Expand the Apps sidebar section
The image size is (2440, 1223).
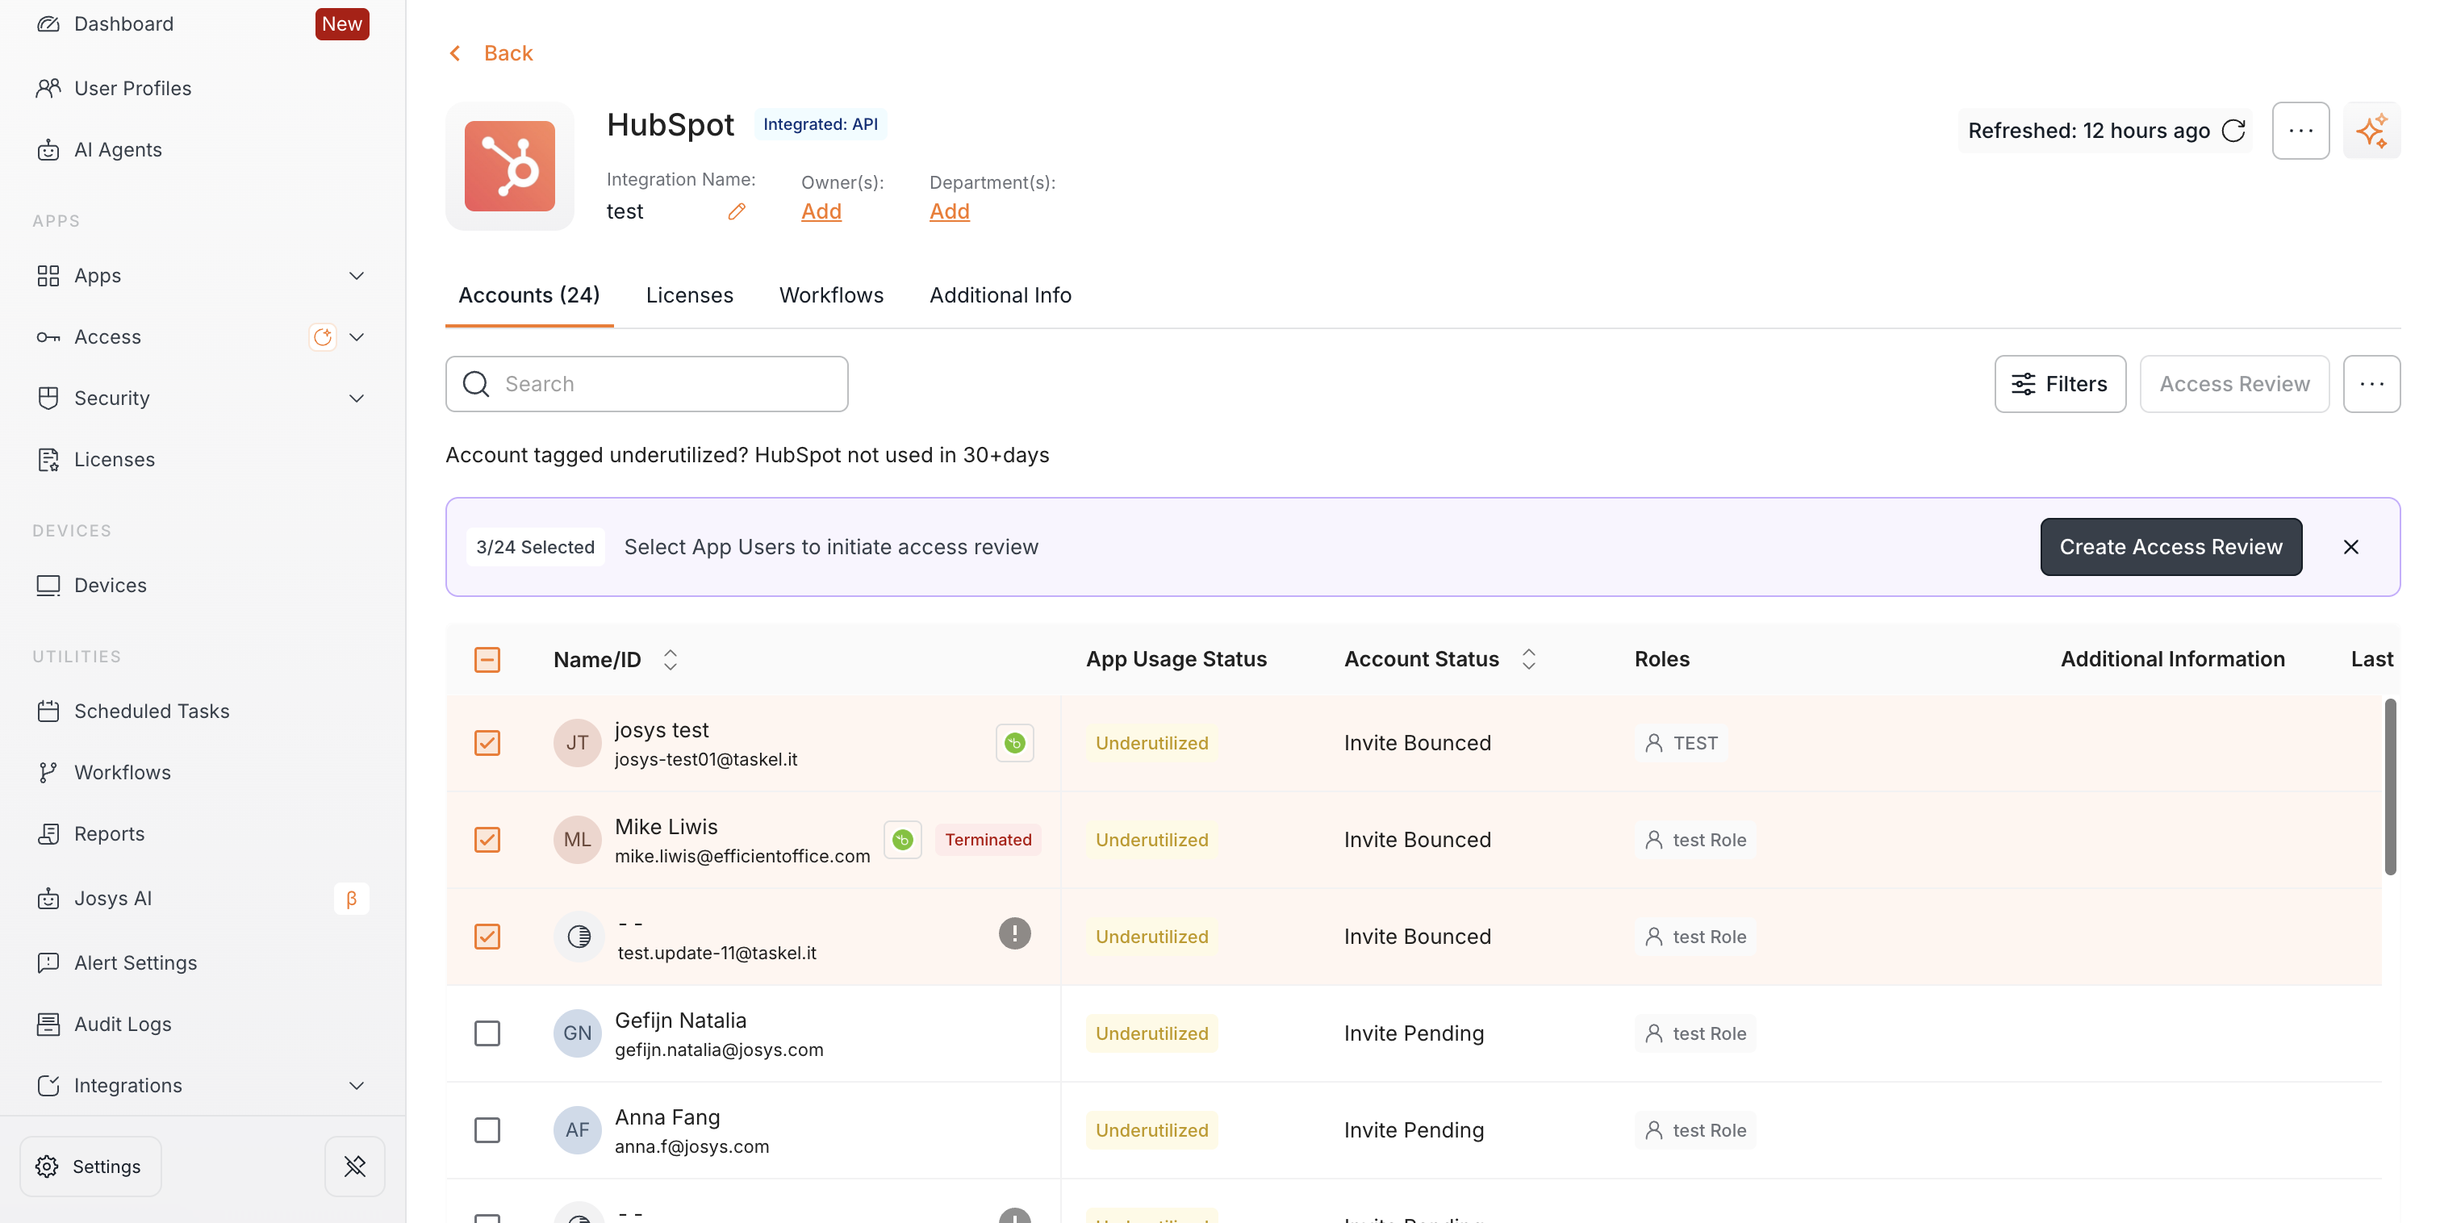(x=357, y=276)
